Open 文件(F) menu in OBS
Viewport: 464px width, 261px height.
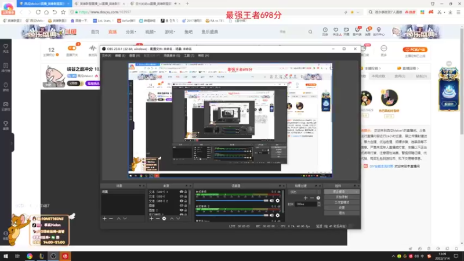coord(107,55)
